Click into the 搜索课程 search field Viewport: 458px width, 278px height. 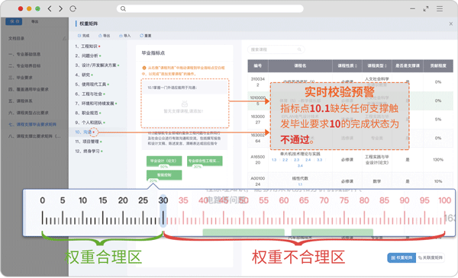click(276, 50)
